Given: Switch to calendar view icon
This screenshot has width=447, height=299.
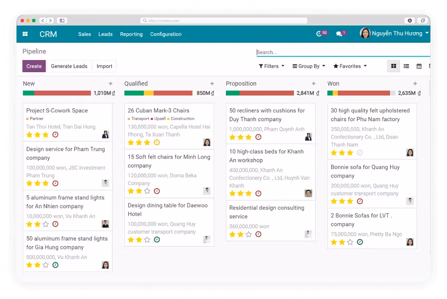Looking at the screenshot, I should (x=419, y=66).
